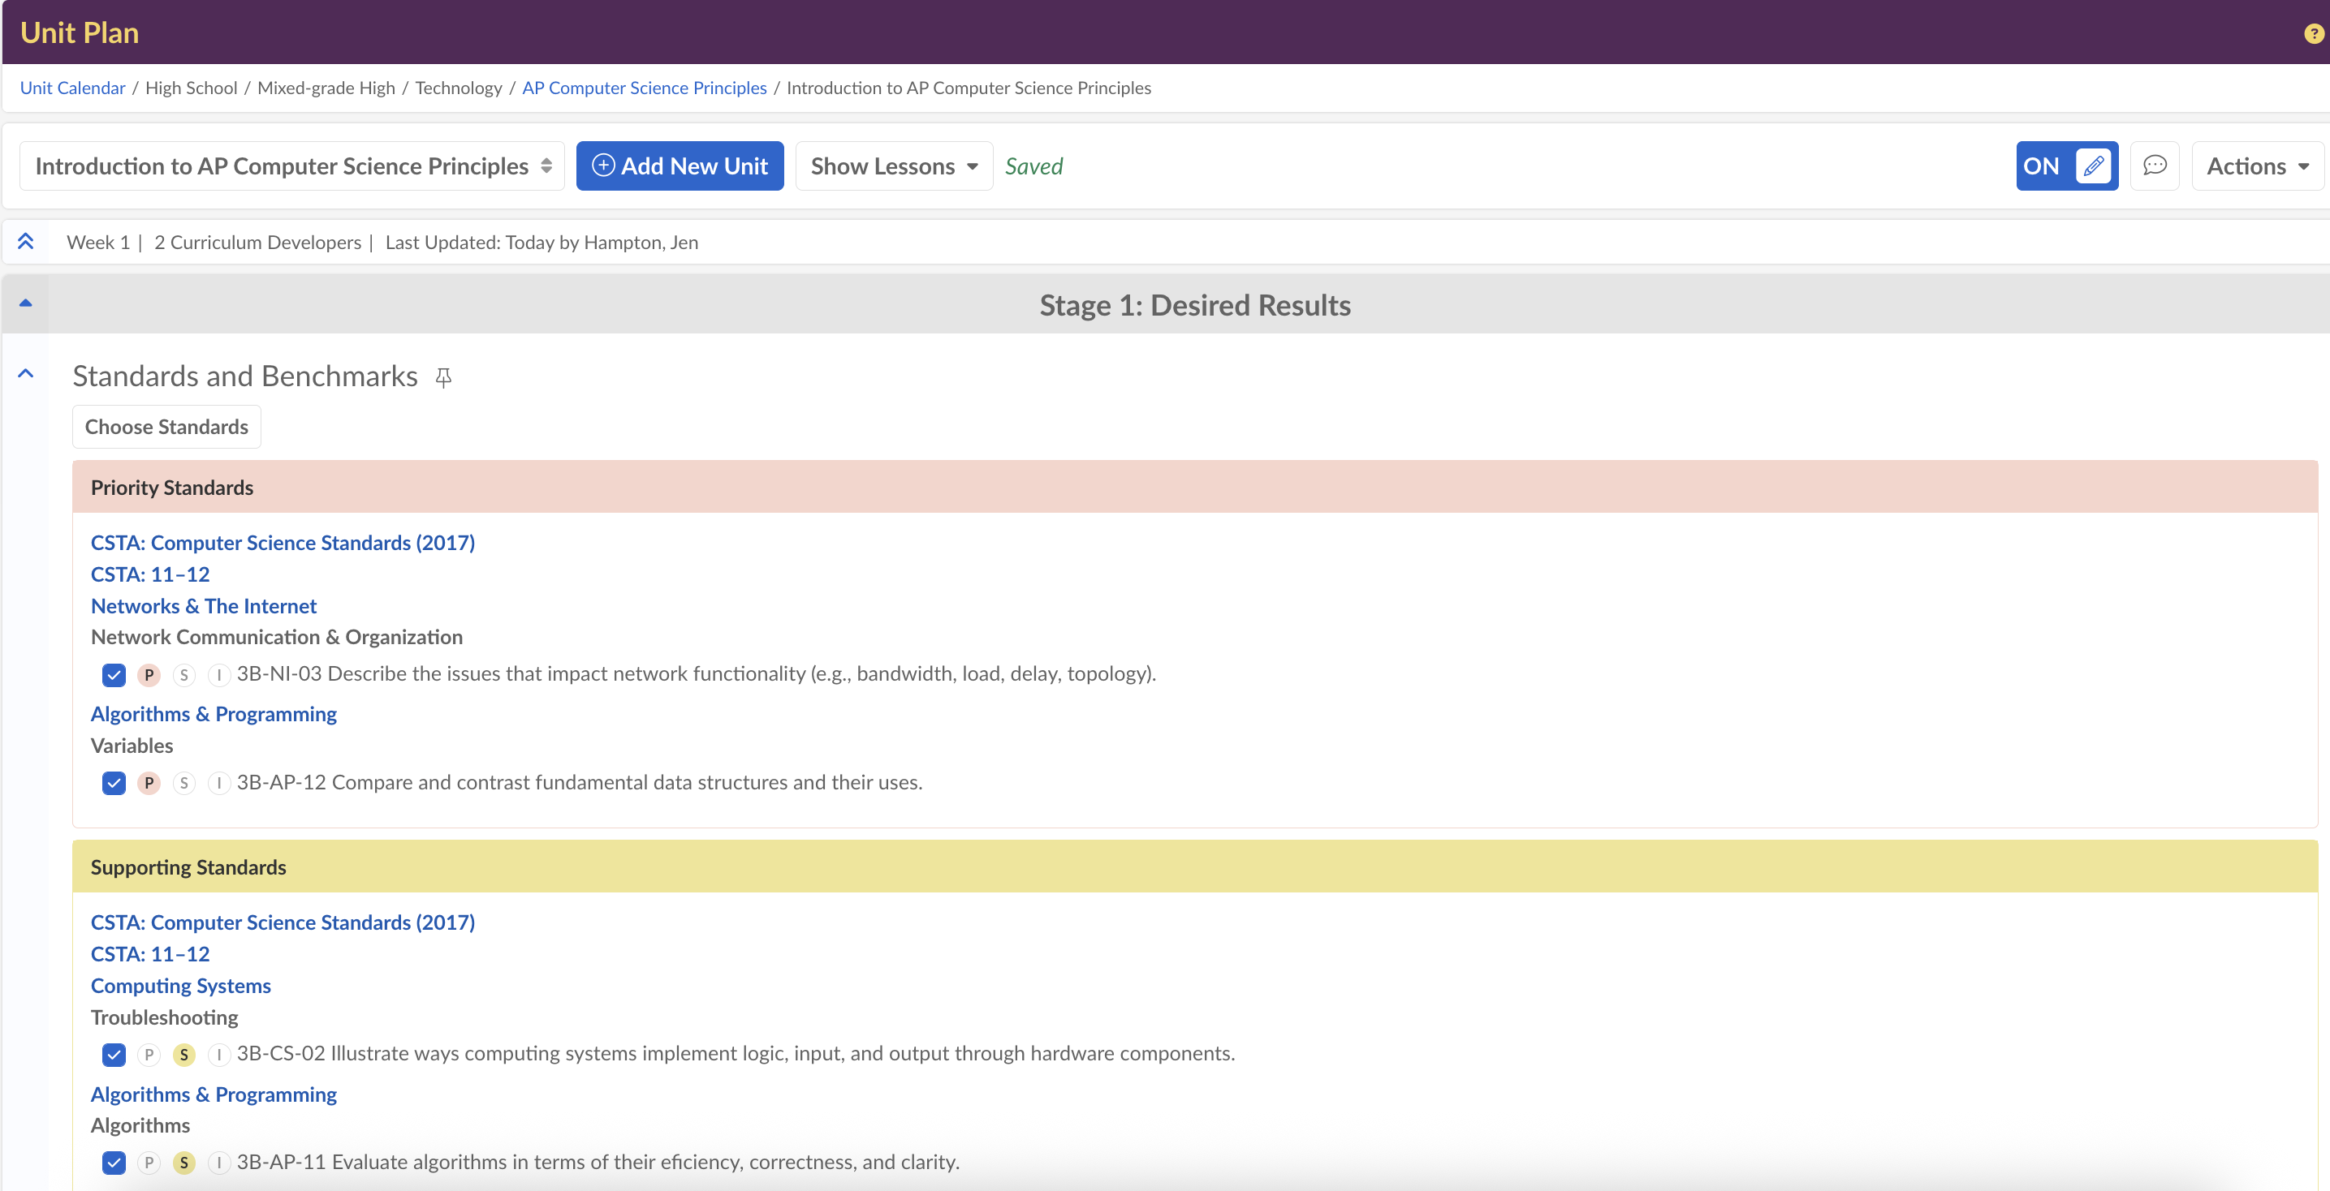
Task: Click the Add New Unit button
Action: pos(680,166)
